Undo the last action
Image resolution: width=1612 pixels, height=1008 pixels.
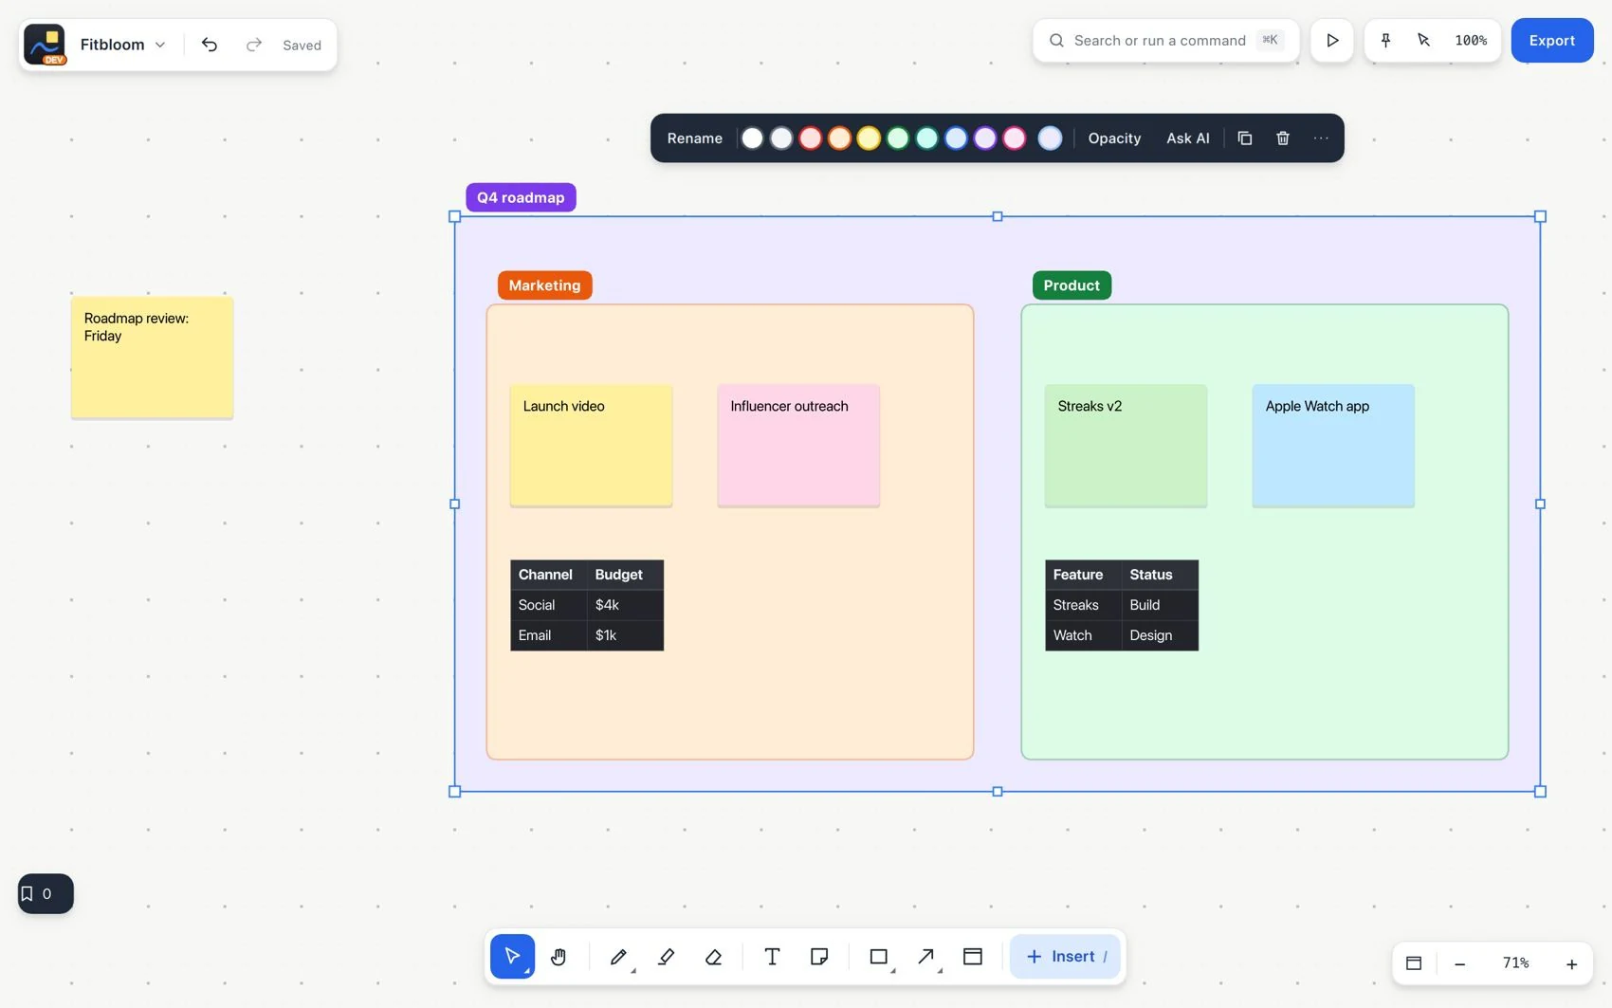[210, 45]
